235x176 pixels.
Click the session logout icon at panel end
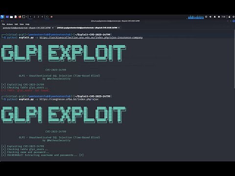click(x=234, y=17)
